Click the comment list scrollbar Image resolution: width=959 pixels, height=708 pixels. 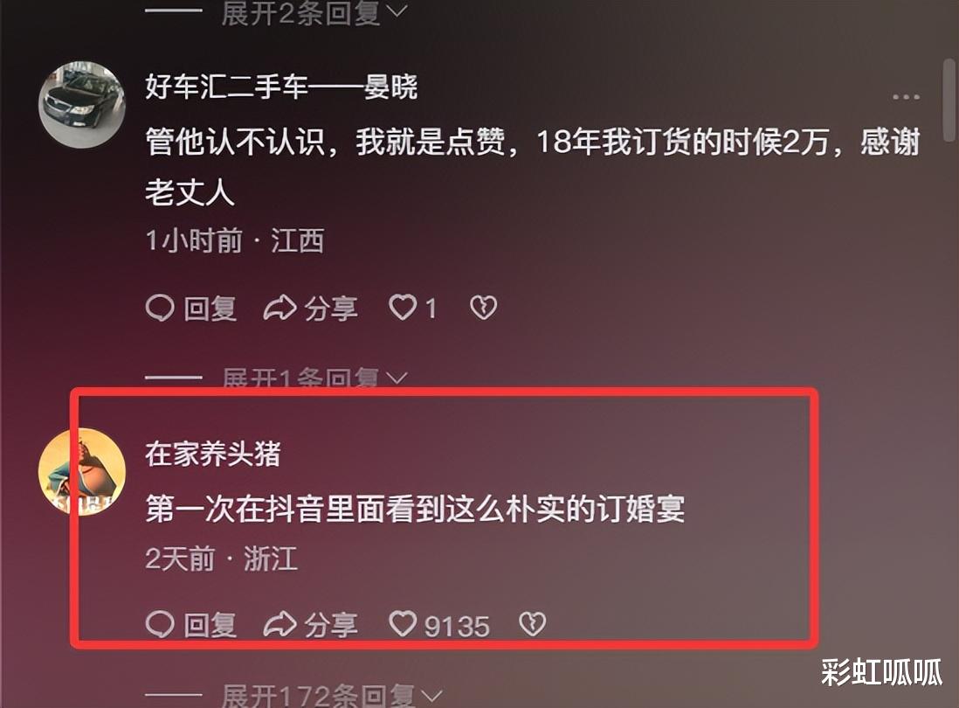(x=949, y=101)
